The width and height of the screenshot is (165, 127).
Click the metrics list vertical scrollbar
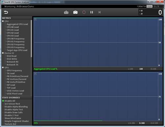pos(31,38)
